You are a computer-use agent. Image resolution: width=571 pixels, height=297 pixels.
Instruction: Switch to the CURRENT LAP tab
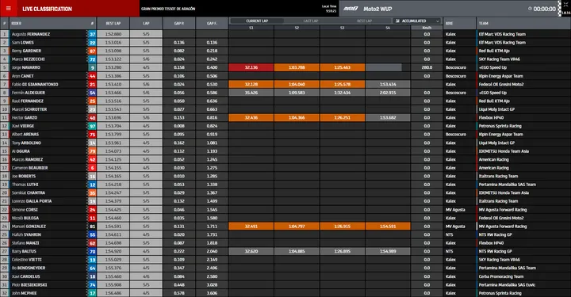click(x=257, y=21)
